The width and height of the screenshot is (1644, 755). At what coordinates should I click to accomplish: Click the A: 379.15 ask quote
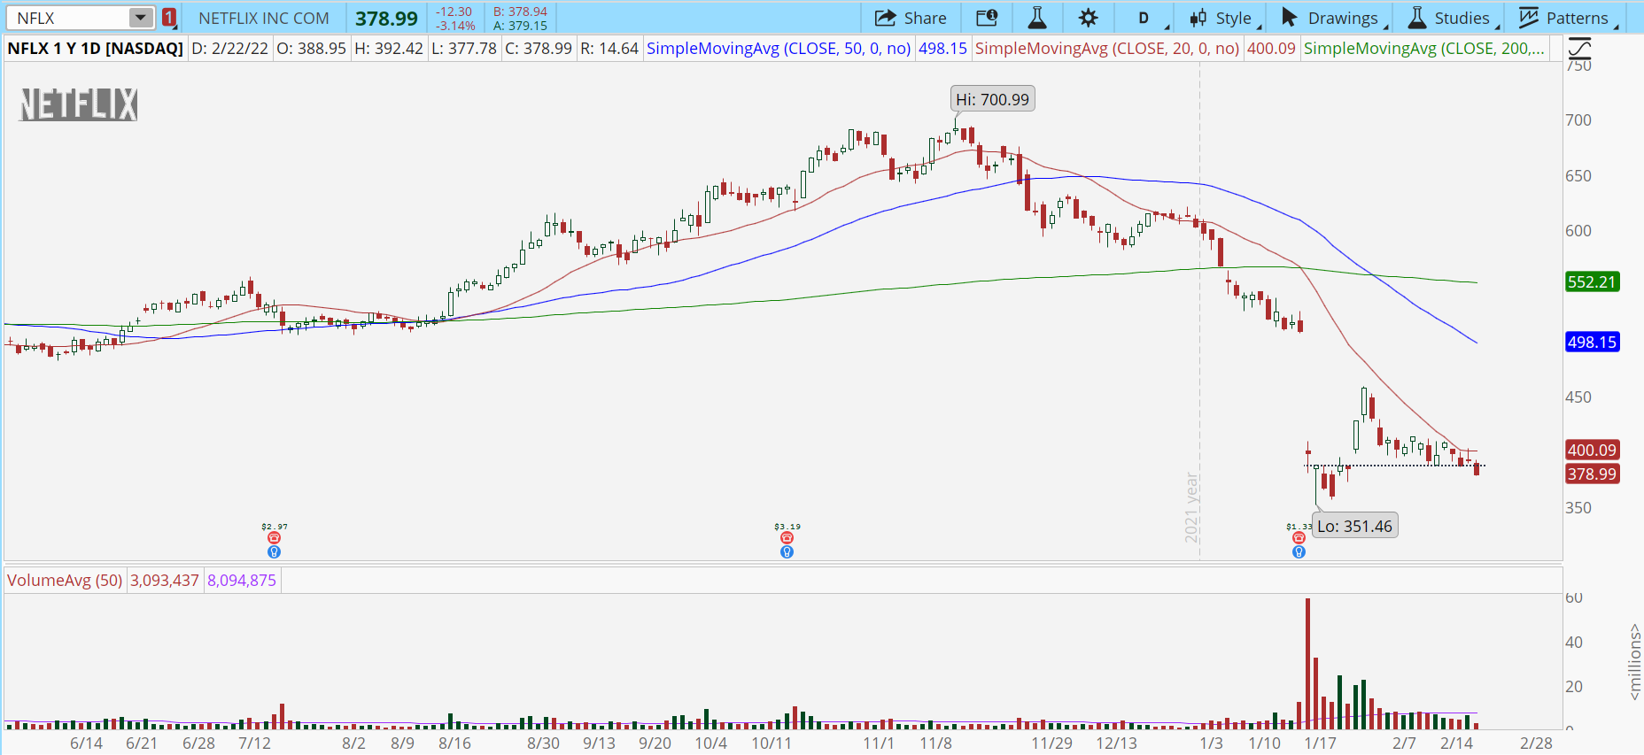click(x=520, y=26)
